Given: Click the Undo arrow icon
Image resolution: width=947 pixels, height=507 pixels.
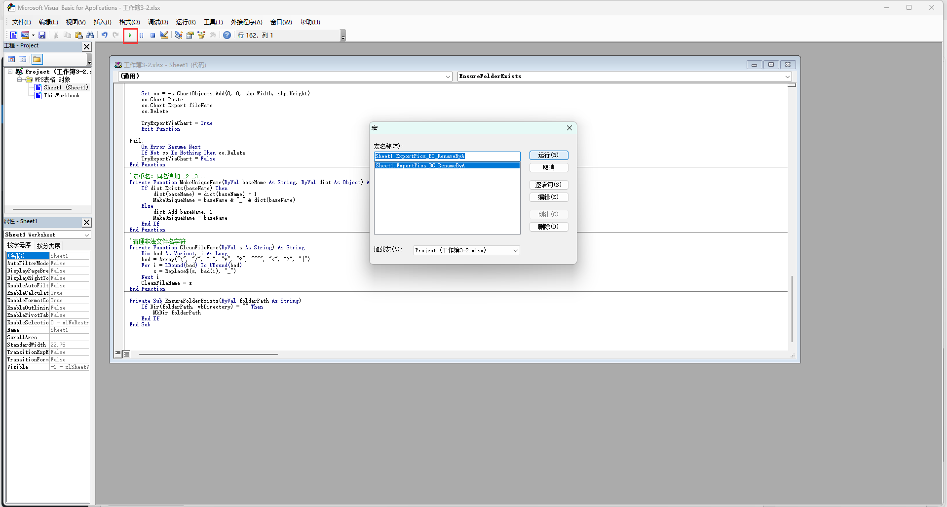Looking at the screenshot, I should pyautogui.click(x=104, y=35).
